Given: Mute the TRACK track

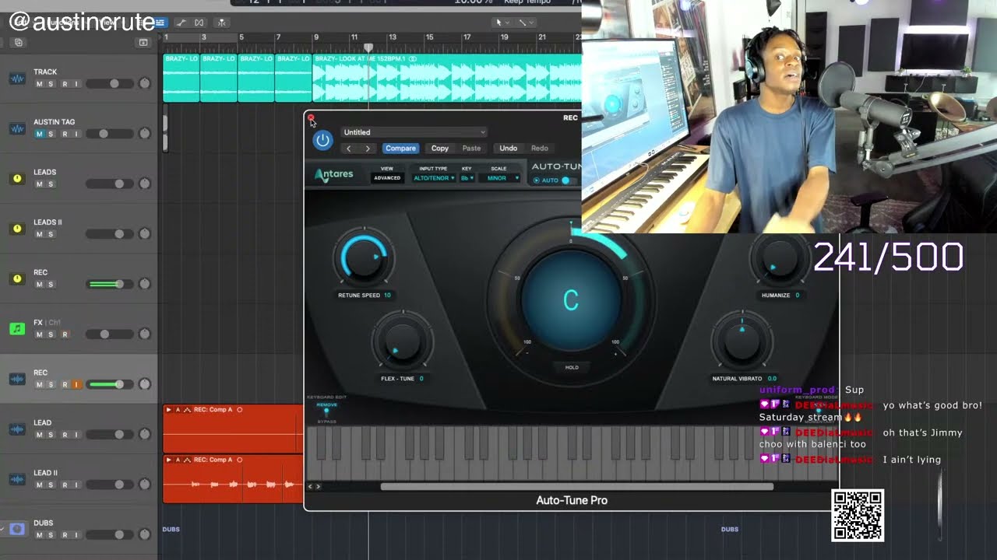Looking at the screenshot, I should pos(39,84).
